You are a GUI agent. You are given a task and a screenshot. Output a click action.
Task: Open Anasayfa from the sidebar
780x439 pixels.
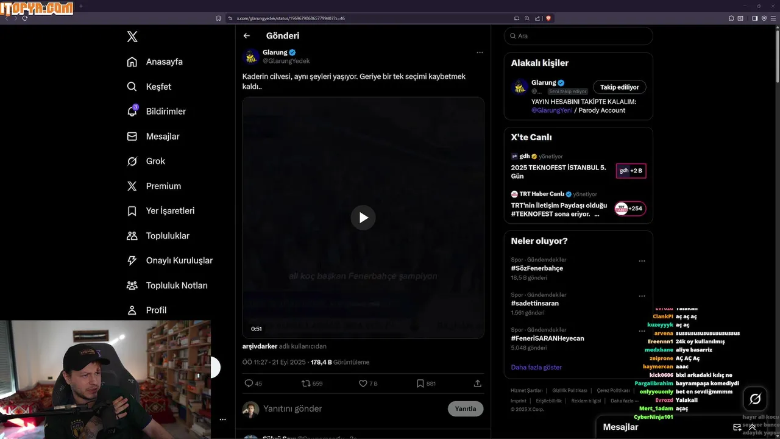click(x=155, y=62)
